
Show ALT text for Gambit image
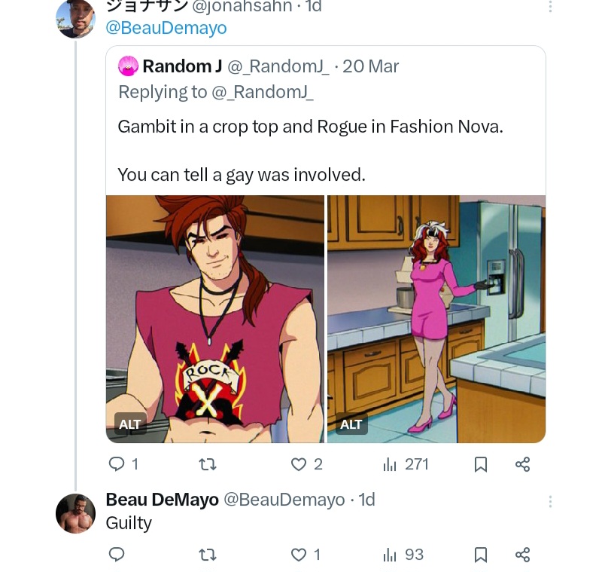130,424
